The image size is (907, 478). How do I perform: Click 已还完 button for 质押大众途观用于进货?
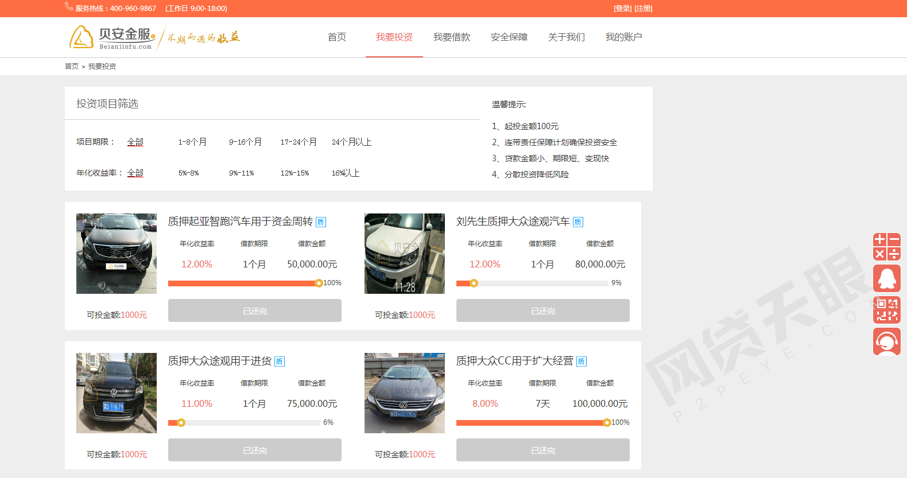point(255,450)
